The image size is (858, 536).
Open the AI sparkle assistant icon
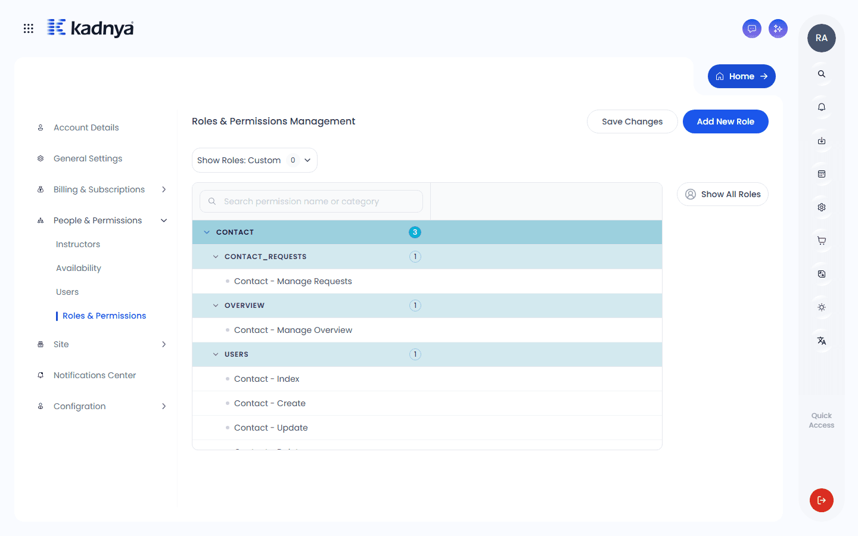point(778,29)
